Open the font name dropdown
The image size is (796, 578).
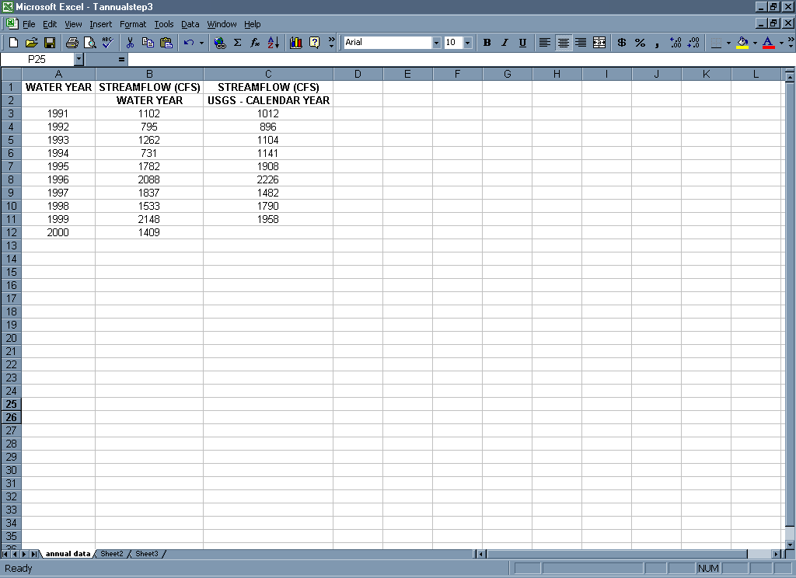point(436,43)
